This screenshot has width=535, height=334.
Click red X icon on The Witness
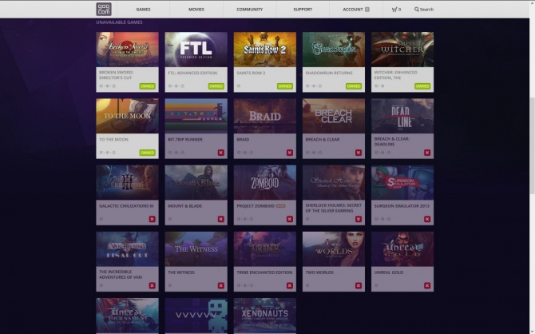[x=220, y=285]
